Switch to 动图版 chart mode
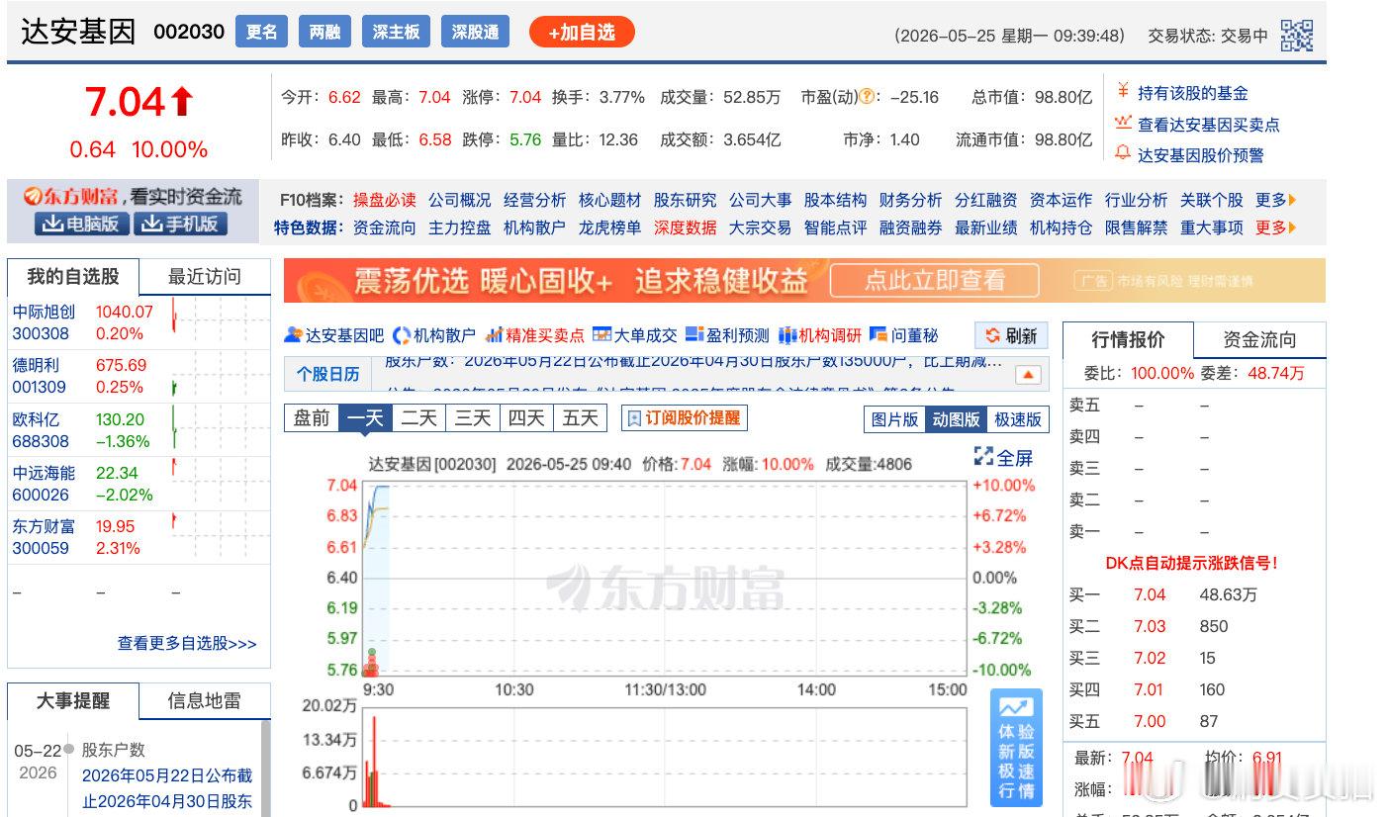 tap(956, 419)
